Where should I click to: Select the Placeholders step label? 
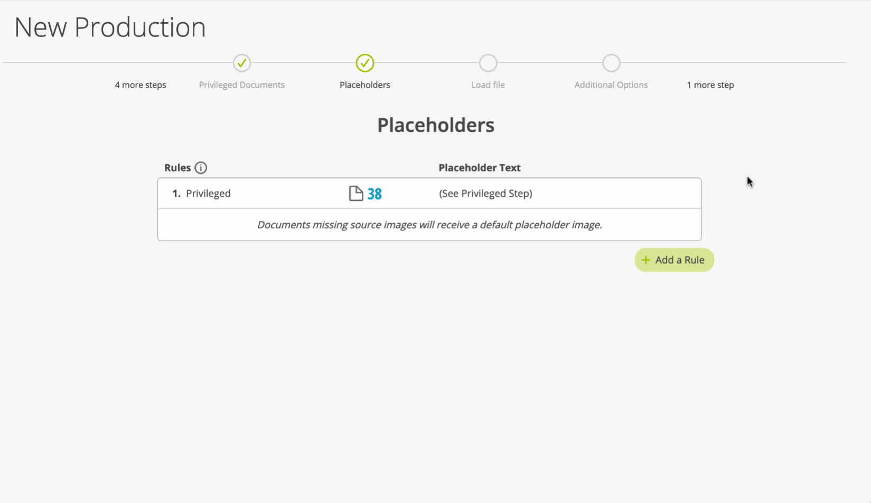click(365, 85)
